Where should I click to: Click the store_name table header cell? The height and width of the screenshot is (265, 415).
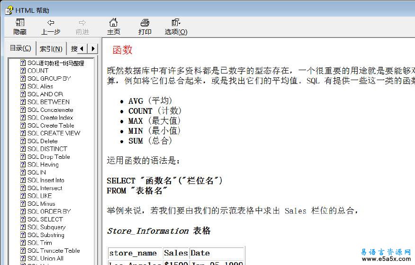[x=135, y=253]
